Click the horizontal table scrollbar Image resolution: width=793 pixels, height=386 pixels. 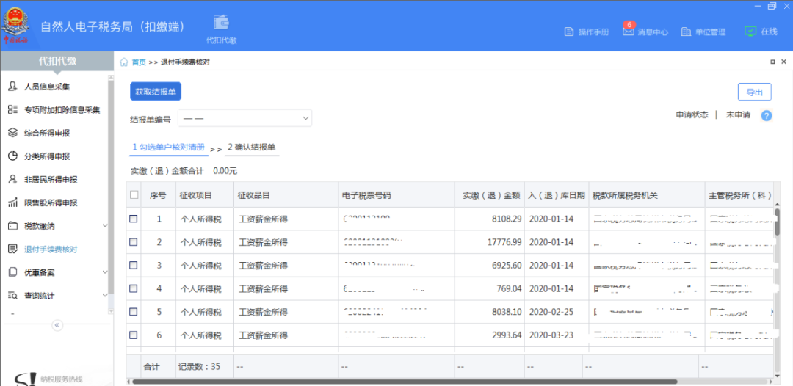click(403, 382)
